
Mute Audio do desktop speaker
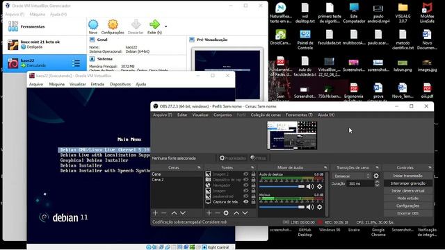click(x=310, y=187)
